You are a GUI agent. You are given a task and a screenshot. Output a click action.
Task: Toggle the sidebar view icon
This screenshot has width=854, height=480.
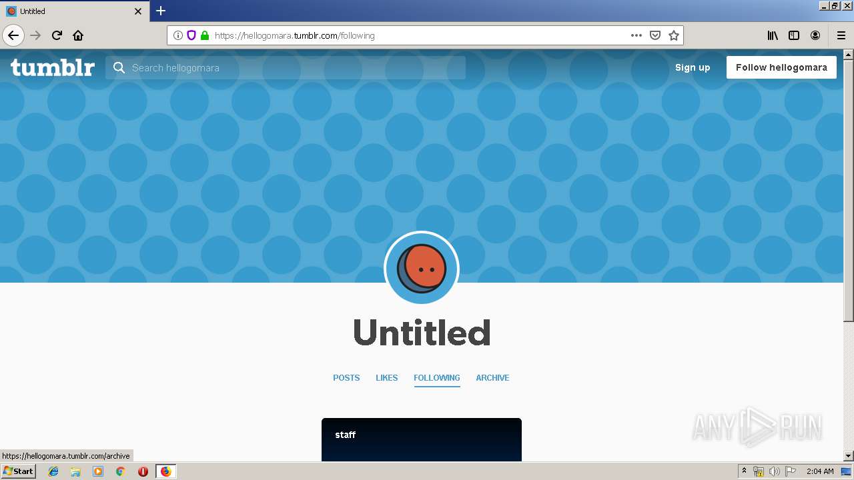click(x=794, y=35)
